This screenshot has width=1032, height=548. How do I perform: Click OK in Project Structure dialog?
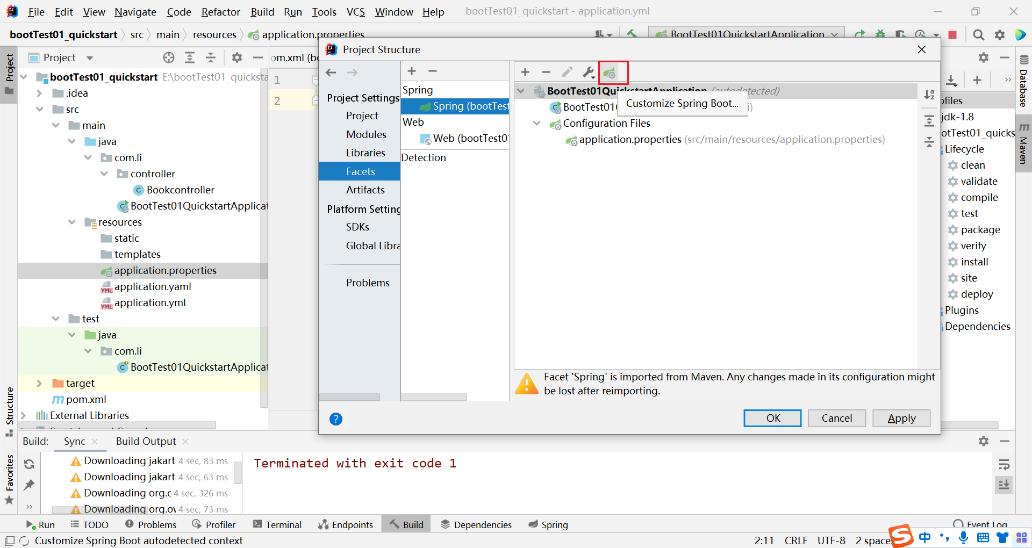(x=772, y=418)
